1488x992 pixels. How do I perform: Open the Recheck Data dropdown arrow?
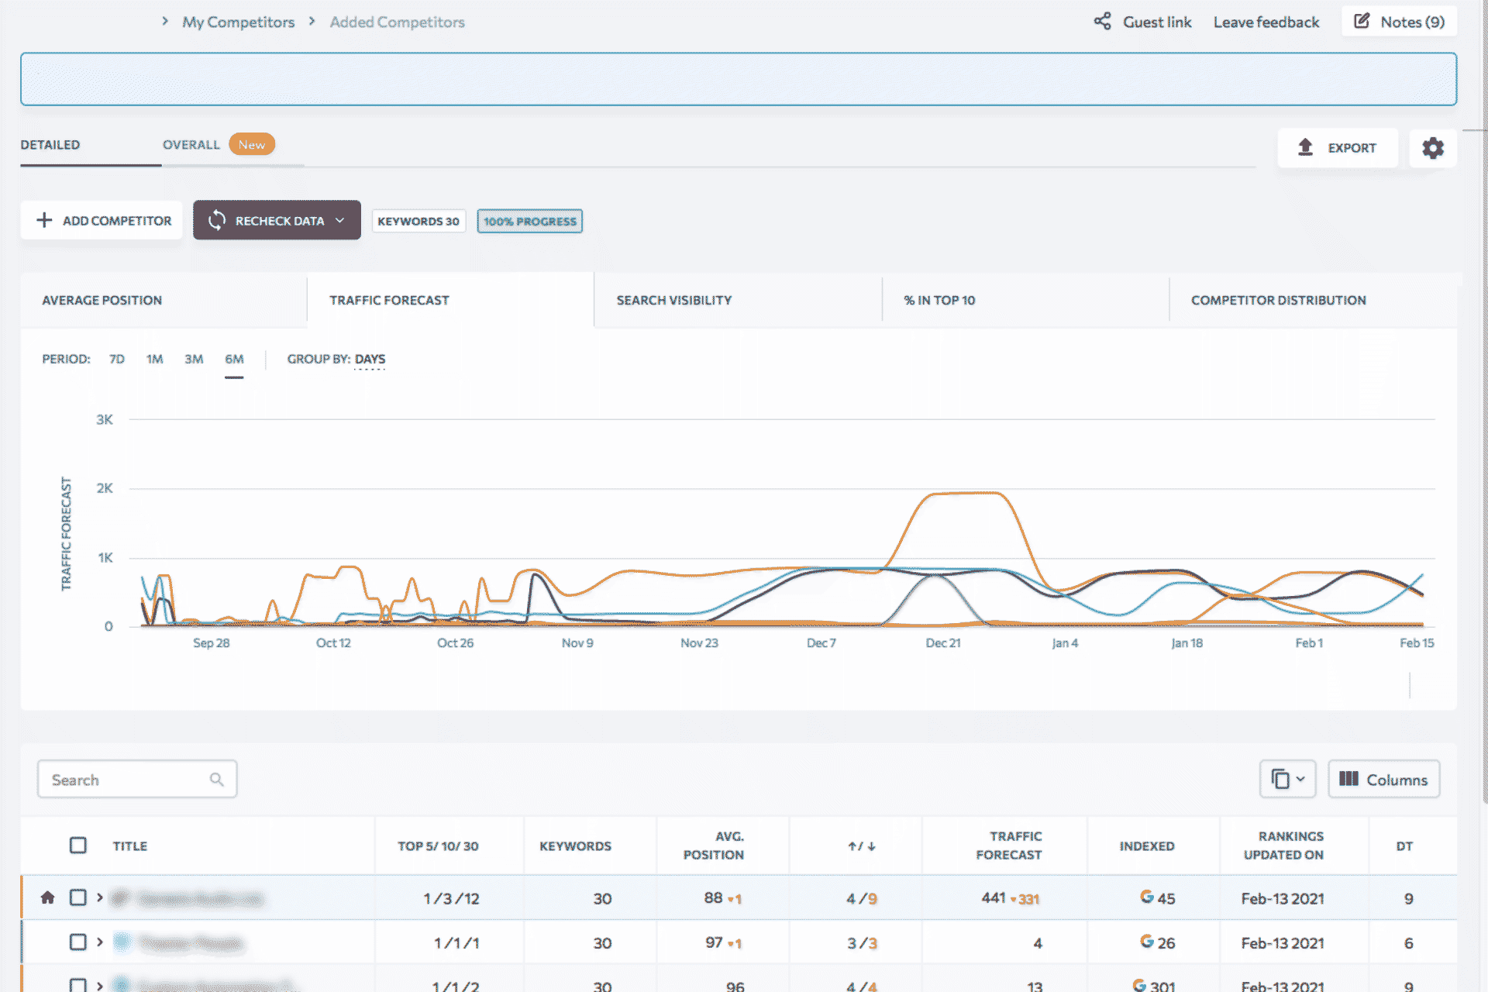tap(339, 220)
